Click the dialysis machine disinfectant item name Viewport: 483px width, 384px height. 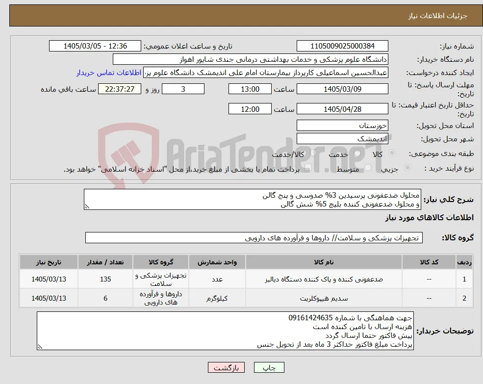click(324, 279)
